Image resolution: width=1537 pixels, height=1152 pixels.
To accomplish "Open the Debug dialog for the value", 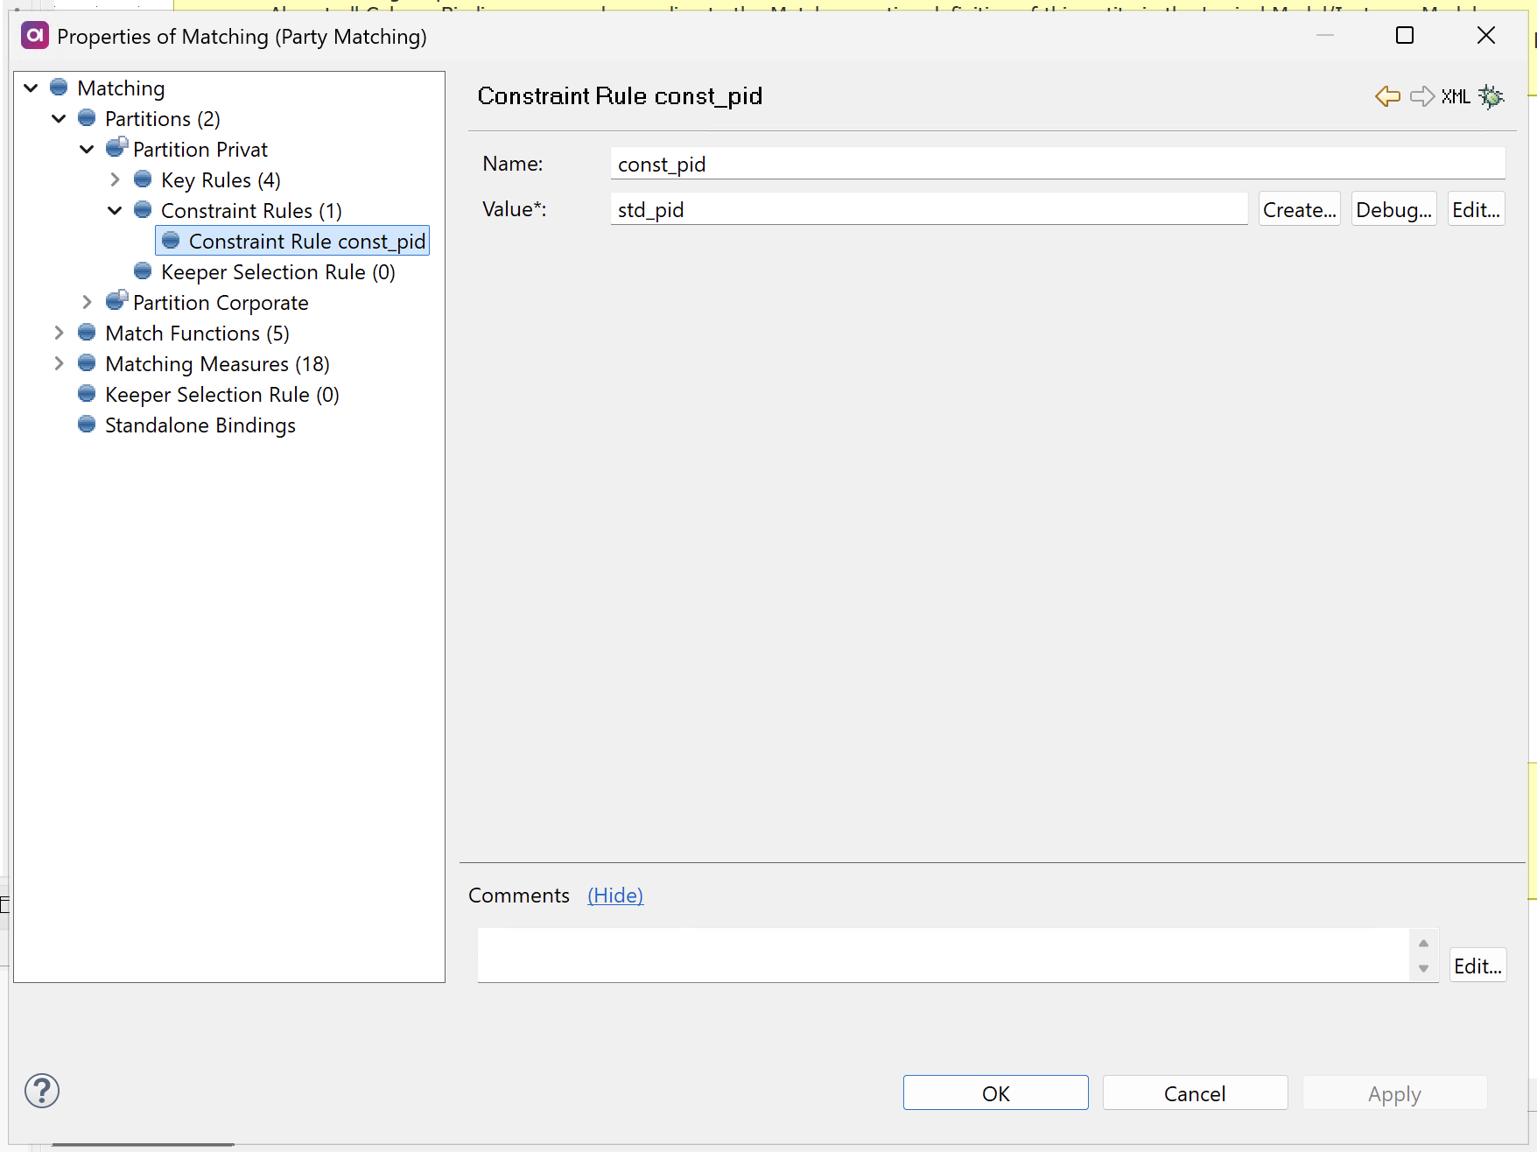I will point(1393,208).
